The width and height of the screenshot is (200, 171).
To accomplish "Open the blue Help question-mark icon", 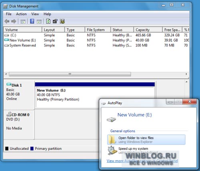I will tap(32, 21).
